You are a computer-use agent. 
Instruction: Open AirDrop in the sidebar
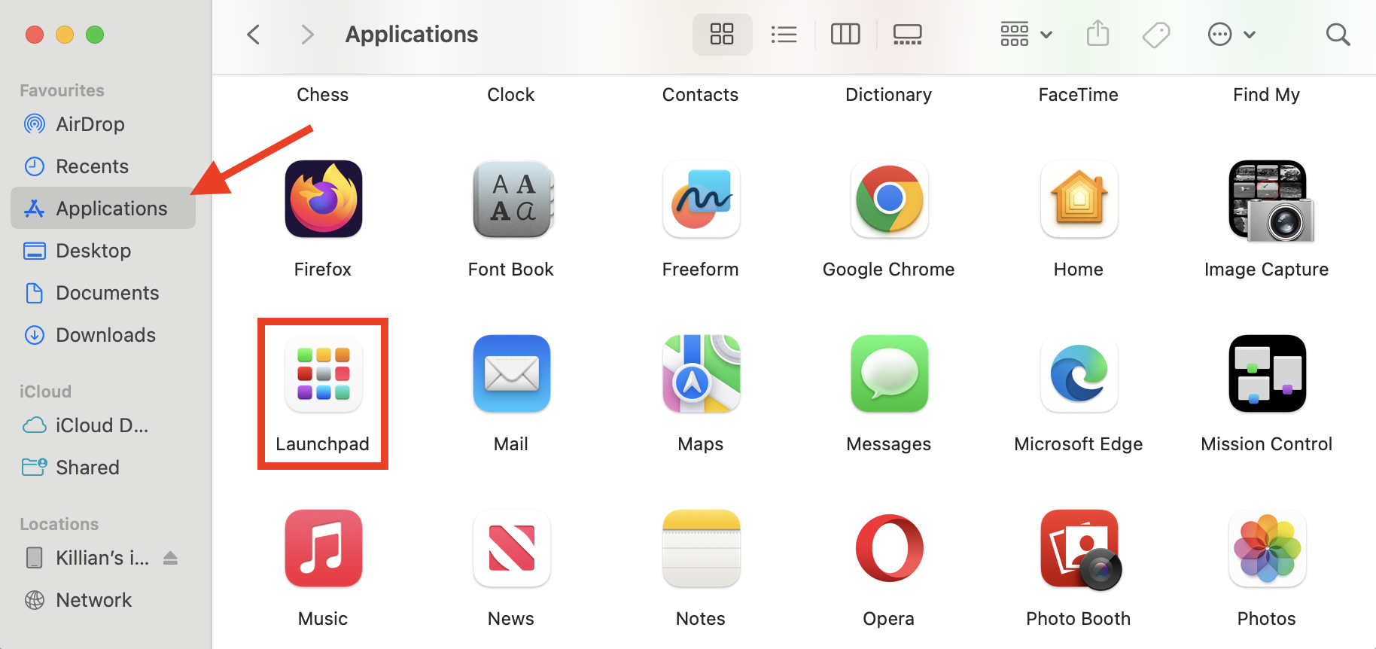coord(103,123)
